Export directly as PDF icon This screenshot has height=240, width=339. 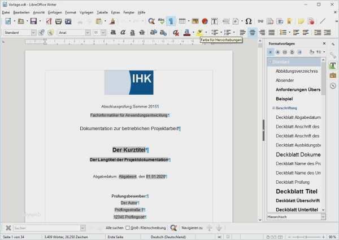(x=49, y=21)
